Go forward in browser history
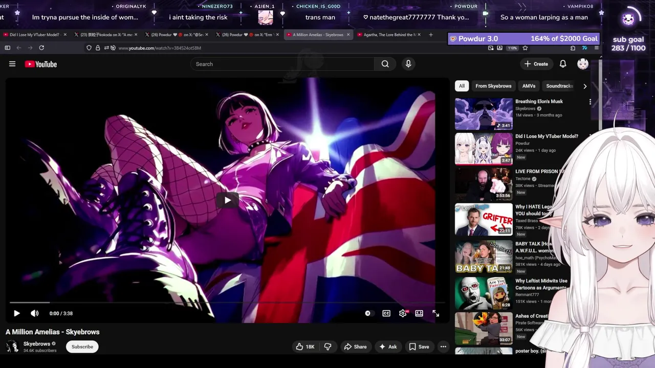This screenshot has width=655, height=368. 30,48
